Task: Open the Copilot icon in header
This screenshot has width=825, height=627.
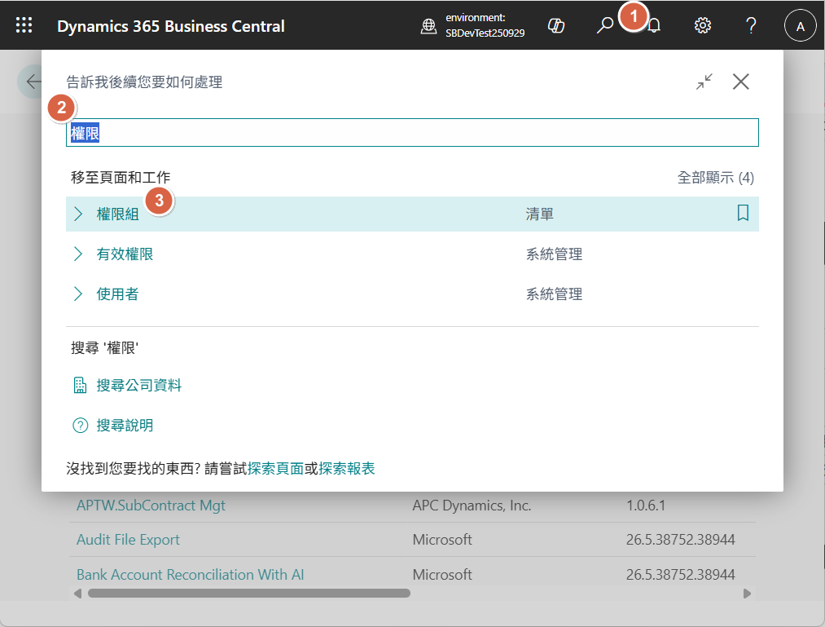Action: point(556,25)
